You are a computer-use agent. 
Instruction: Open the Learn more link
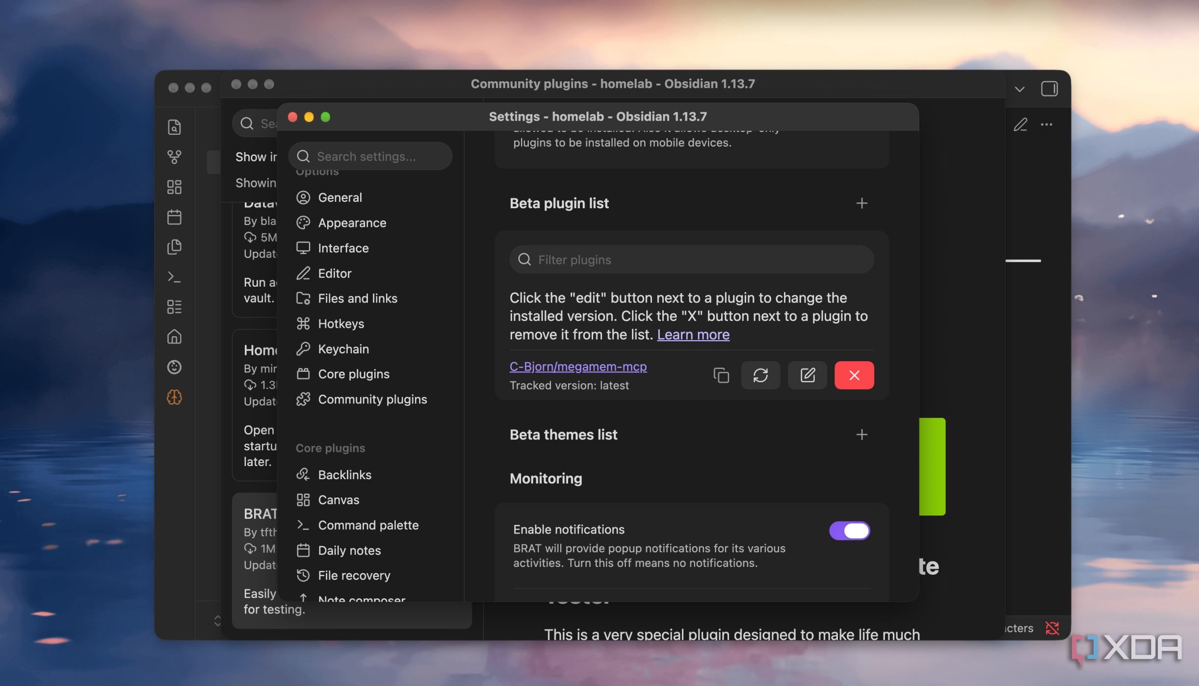coord(693,335)
